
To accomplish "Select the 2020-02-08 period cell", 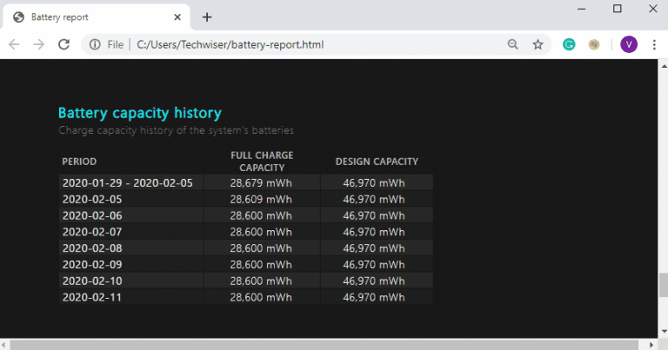I will 130,248.
